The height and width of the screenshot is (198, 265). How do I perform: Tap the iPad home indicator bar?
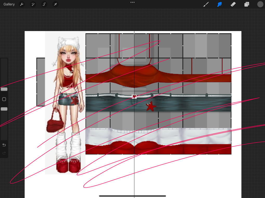(132, 196)
